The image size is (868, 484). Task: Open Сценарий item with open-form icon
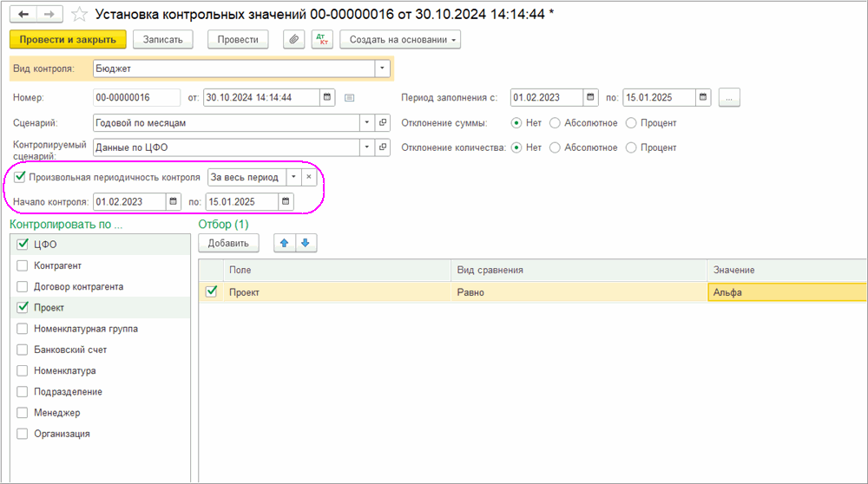(383, 123)
